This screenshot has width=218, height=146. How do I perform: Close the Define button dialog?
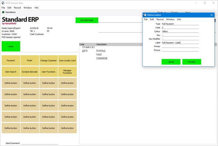(211, 15)
